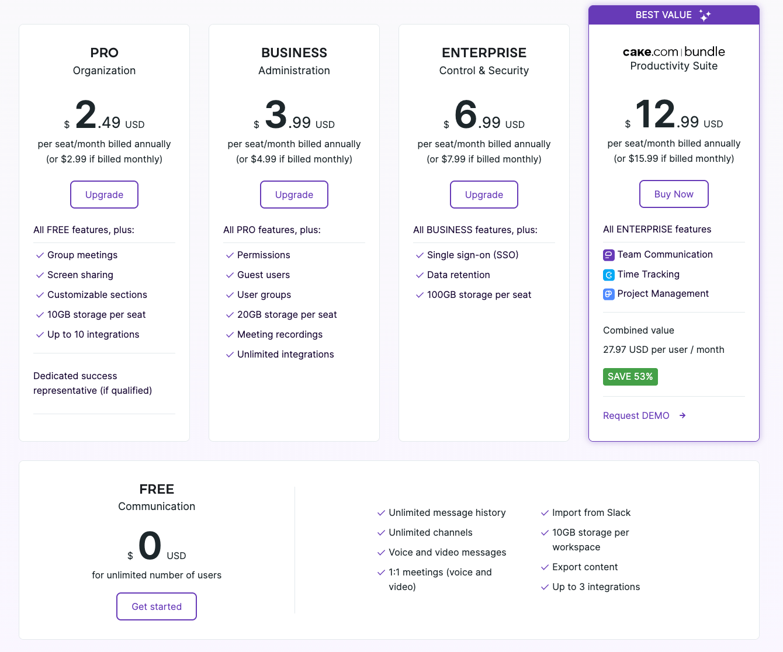The height and width of the screenshot is (652, 783).
Task: Click '10GB storage per seat' text
Action: (96, 315)
